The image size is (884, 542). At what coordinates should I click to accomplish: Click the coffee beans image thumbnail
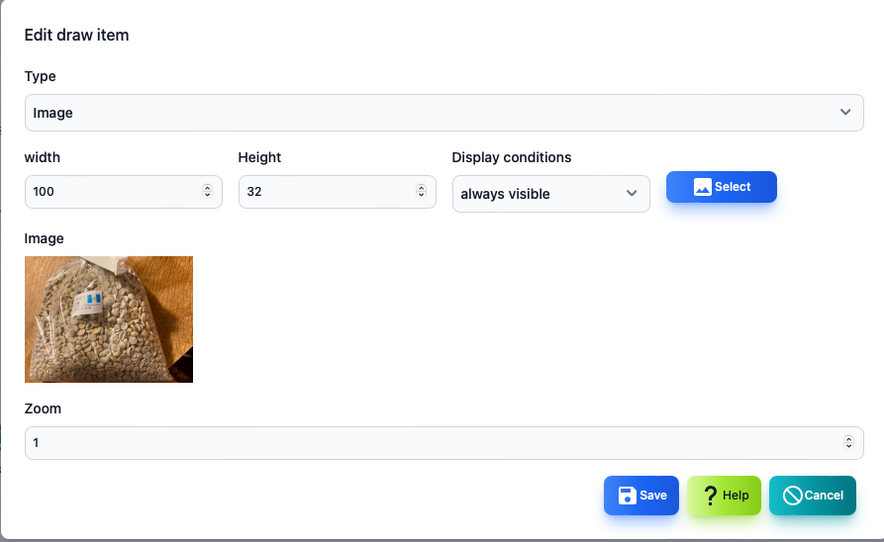click(x=109, y=319)
